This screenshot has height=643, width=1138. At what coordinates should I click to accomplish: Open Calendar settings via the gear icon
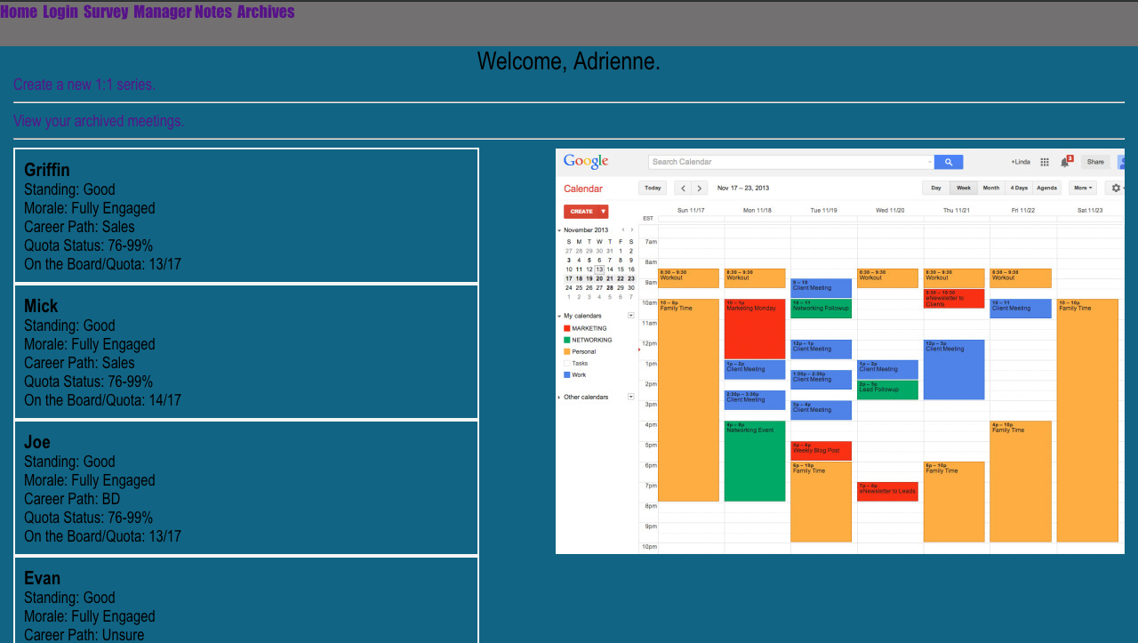click(x=1116, y=187)
